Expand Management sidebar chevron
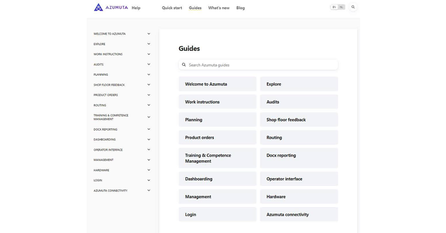The image size is (446, 233). point(149,160)
